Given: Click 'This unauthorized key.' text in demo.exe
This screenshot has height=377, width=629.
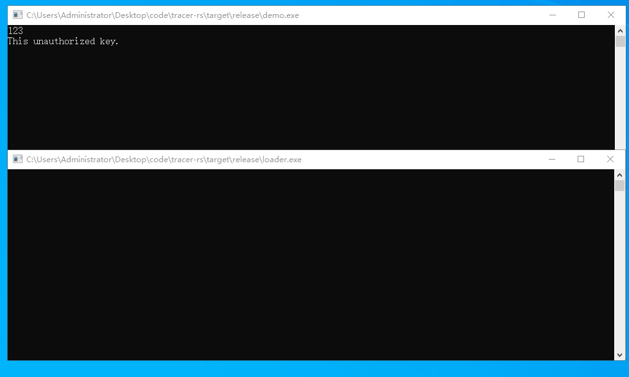Looking at the screenshot, I should point(63,41).
